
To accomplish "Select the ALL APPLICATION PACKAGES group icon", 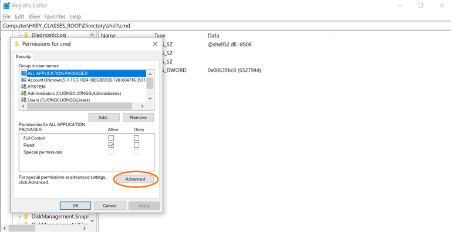I will coord(23,73).
